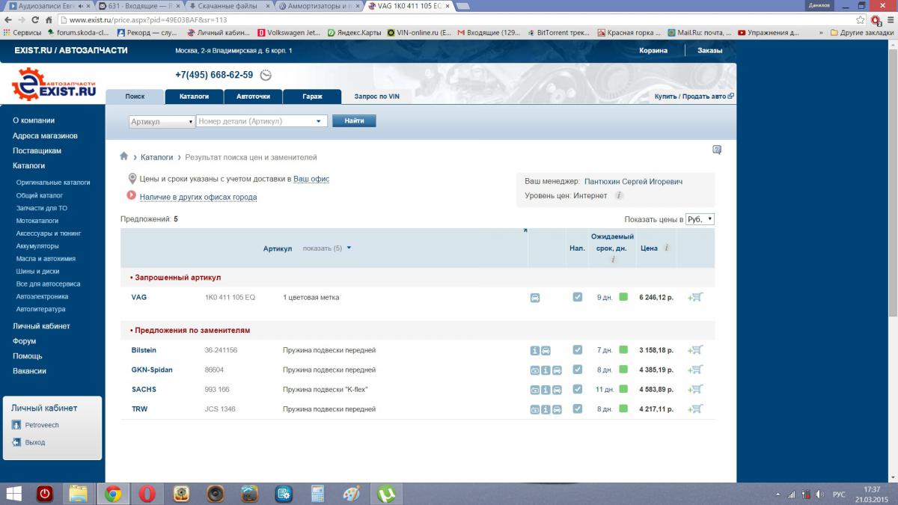Follow the Ваш офис link
898x505 pixels.
311,180
